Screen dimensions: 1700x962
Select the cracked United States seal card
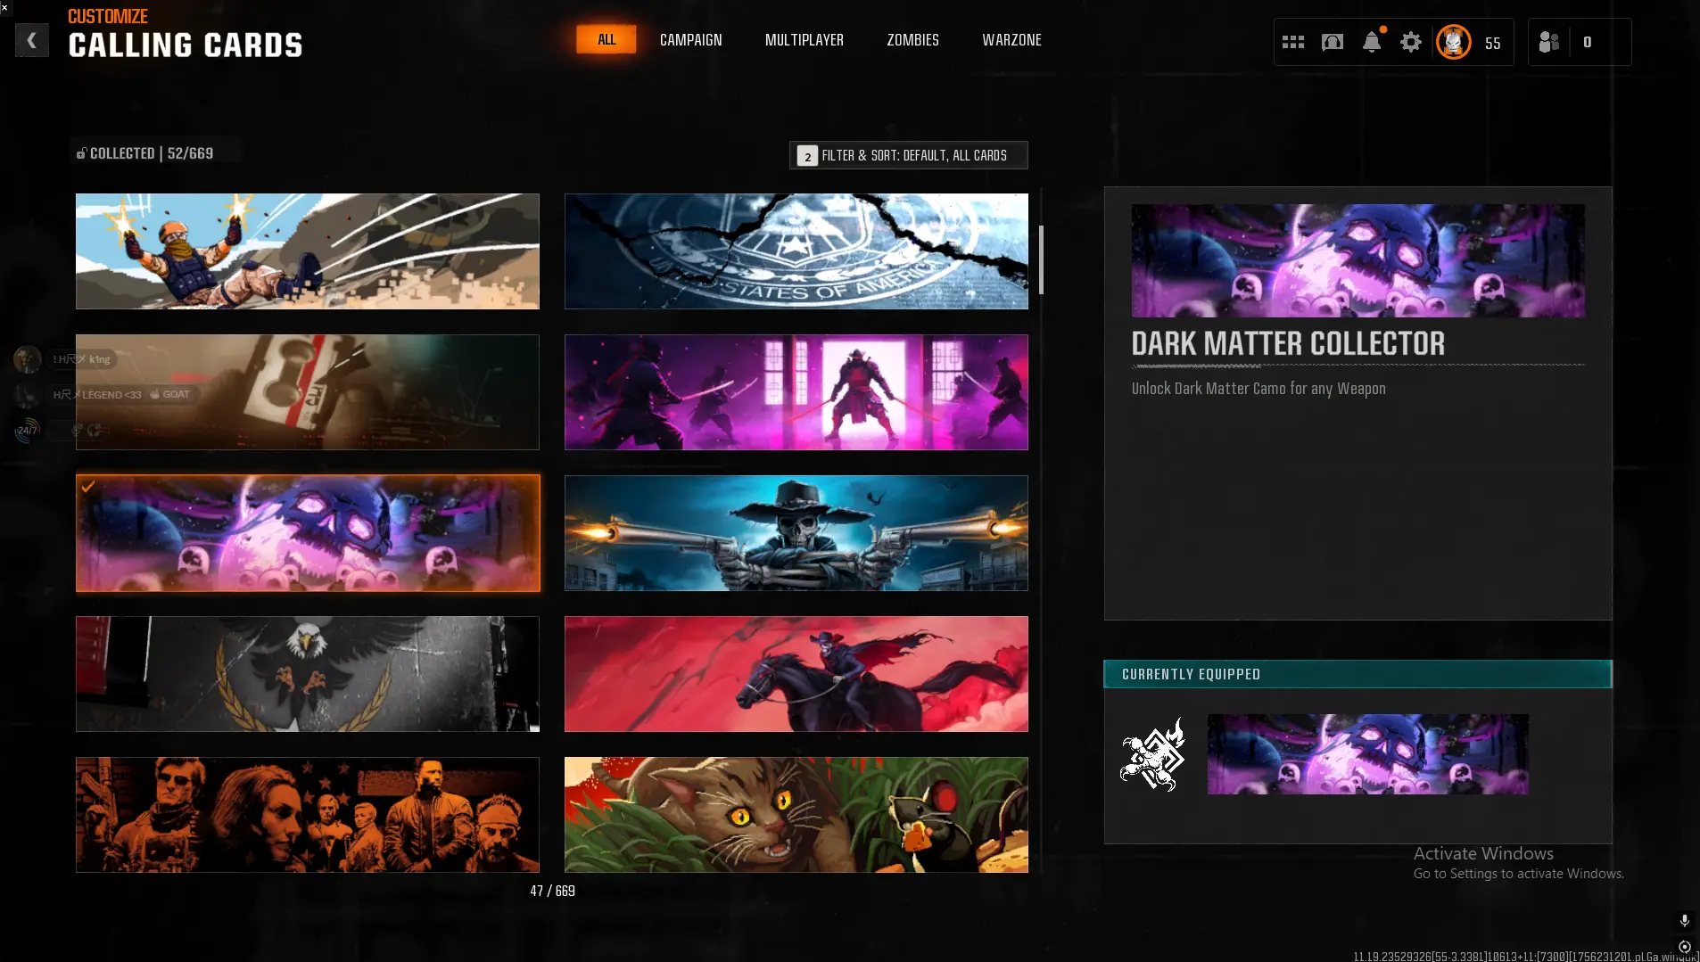[796, 251]
